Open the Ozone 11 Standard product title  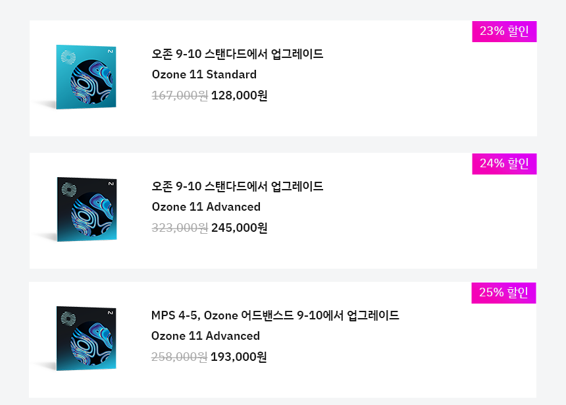point(204,74)
